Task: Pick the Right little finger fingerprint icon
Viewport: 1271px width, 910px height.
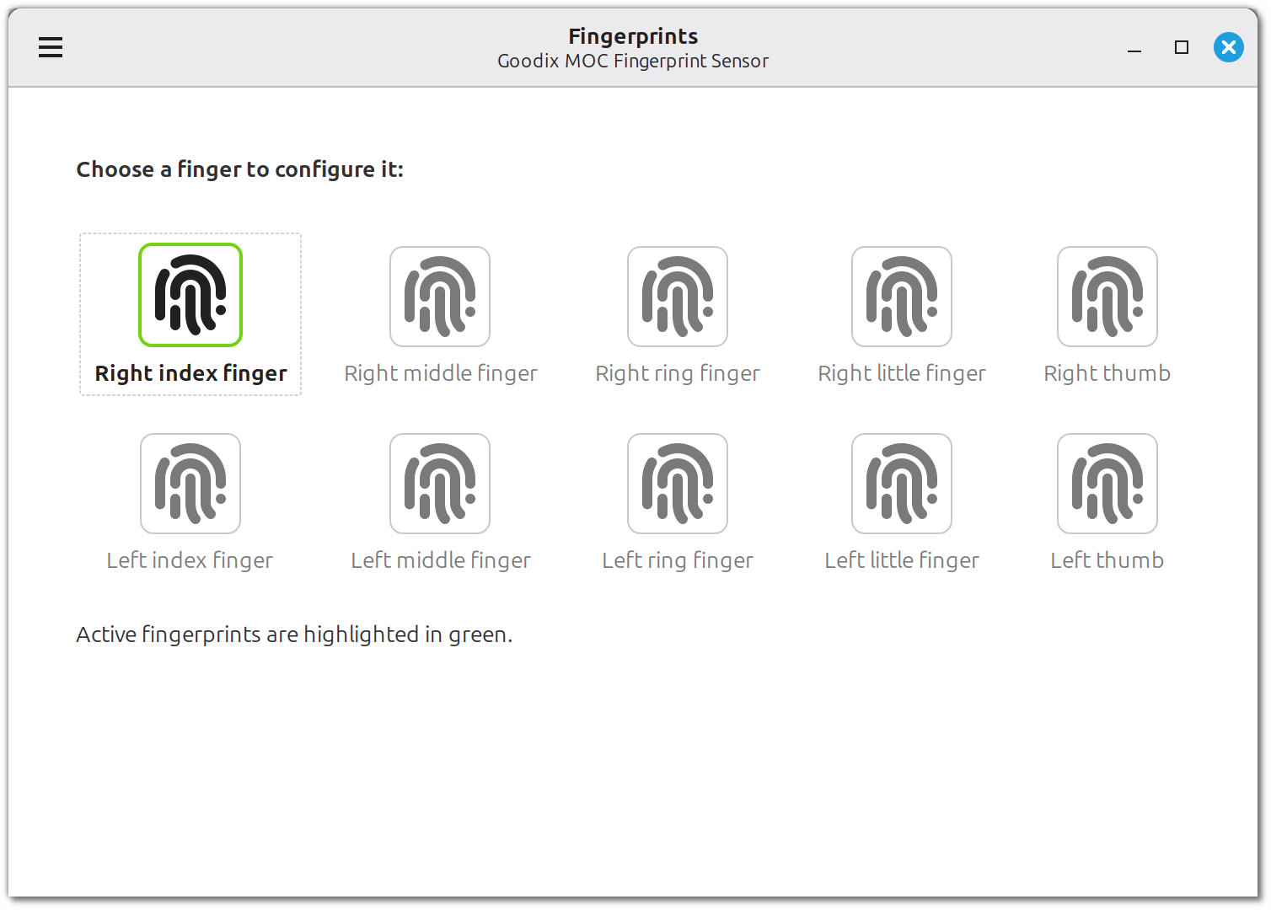Action: point(902,297)
